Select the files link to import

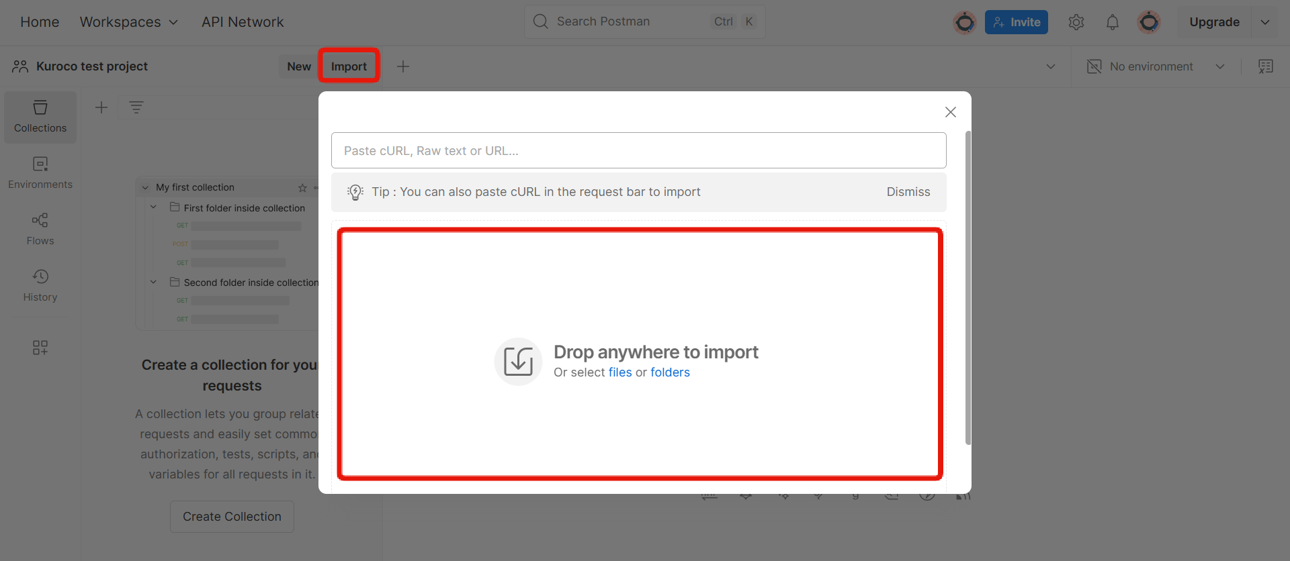click(x=620, y=372)
